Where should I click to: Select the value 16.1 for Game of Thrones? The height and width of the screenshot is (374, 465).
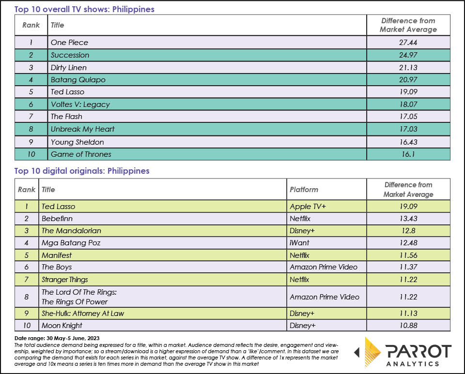pos(408,154)
